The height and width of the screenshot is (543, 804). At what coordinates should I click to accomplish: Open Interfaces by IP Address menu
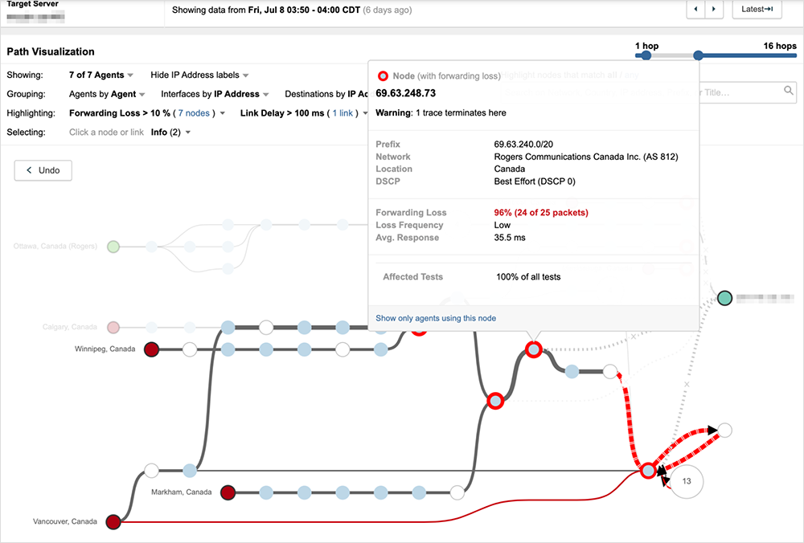pos(215,94)
